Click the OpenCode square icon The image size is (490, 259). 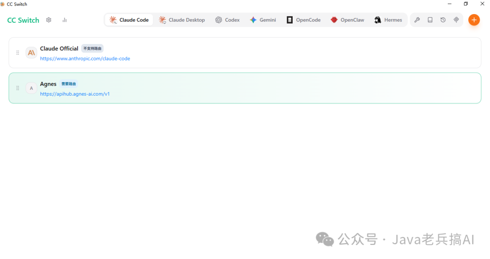[x=289, y=20]
